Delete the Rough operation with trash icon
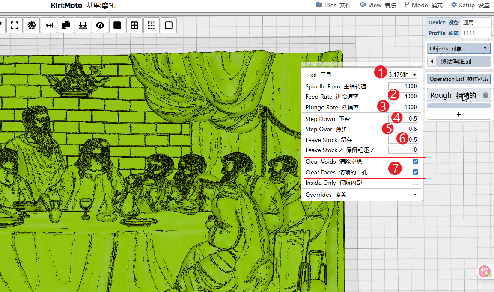 (x=485, y=95)
